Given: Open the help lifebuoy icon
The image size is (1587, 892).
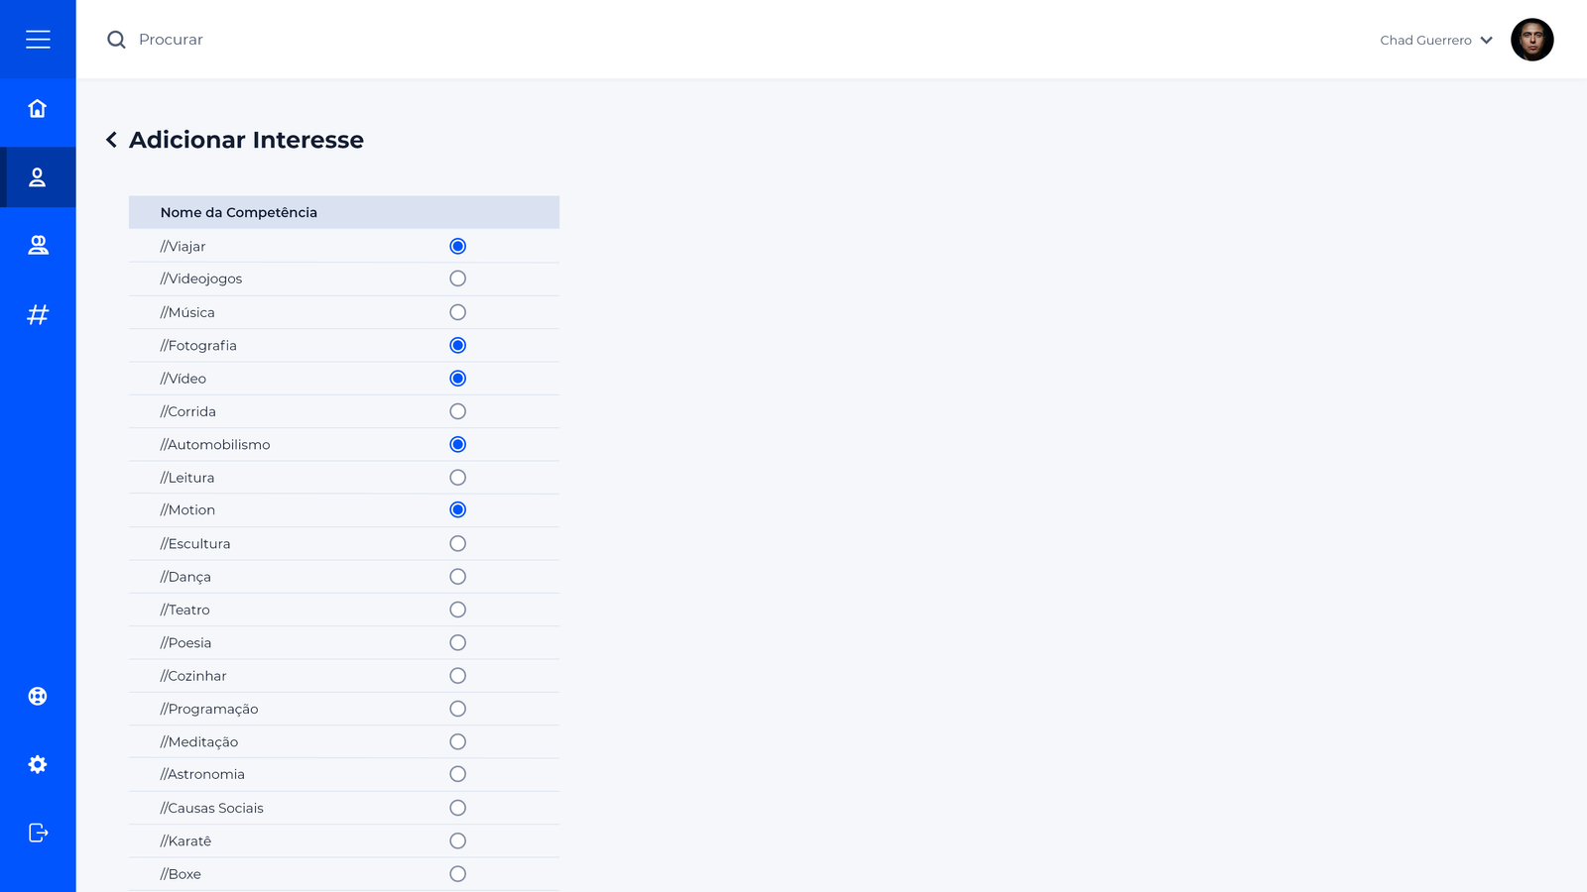Looking at the screenshot, I should point(38,696).
